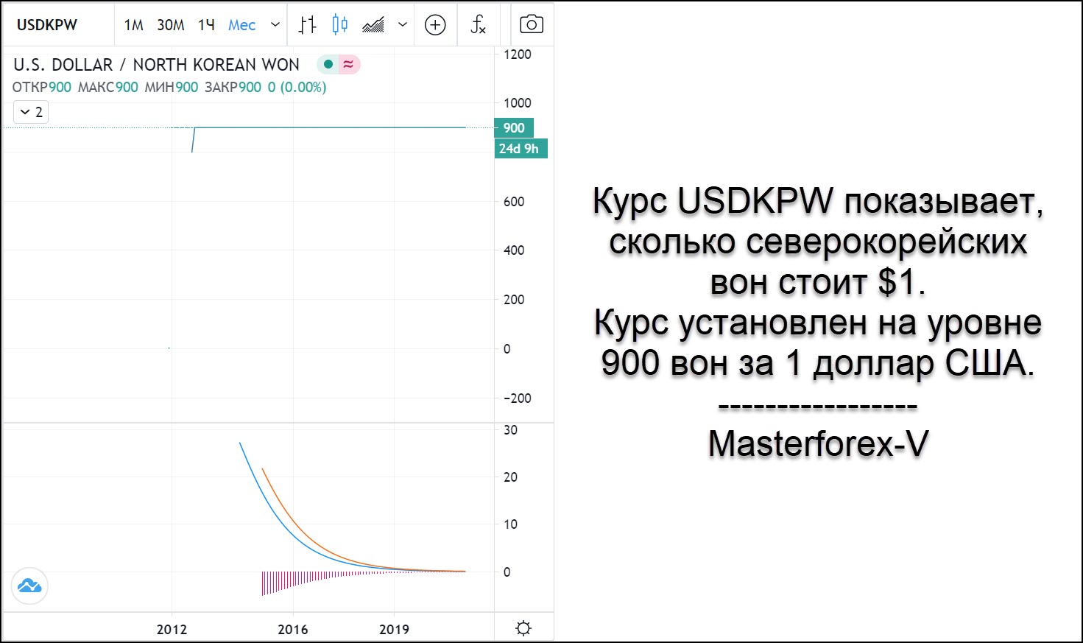Click the МАКС900 high value
Viewport: 1083px width, 643px height.
click(x=108, y=87)
